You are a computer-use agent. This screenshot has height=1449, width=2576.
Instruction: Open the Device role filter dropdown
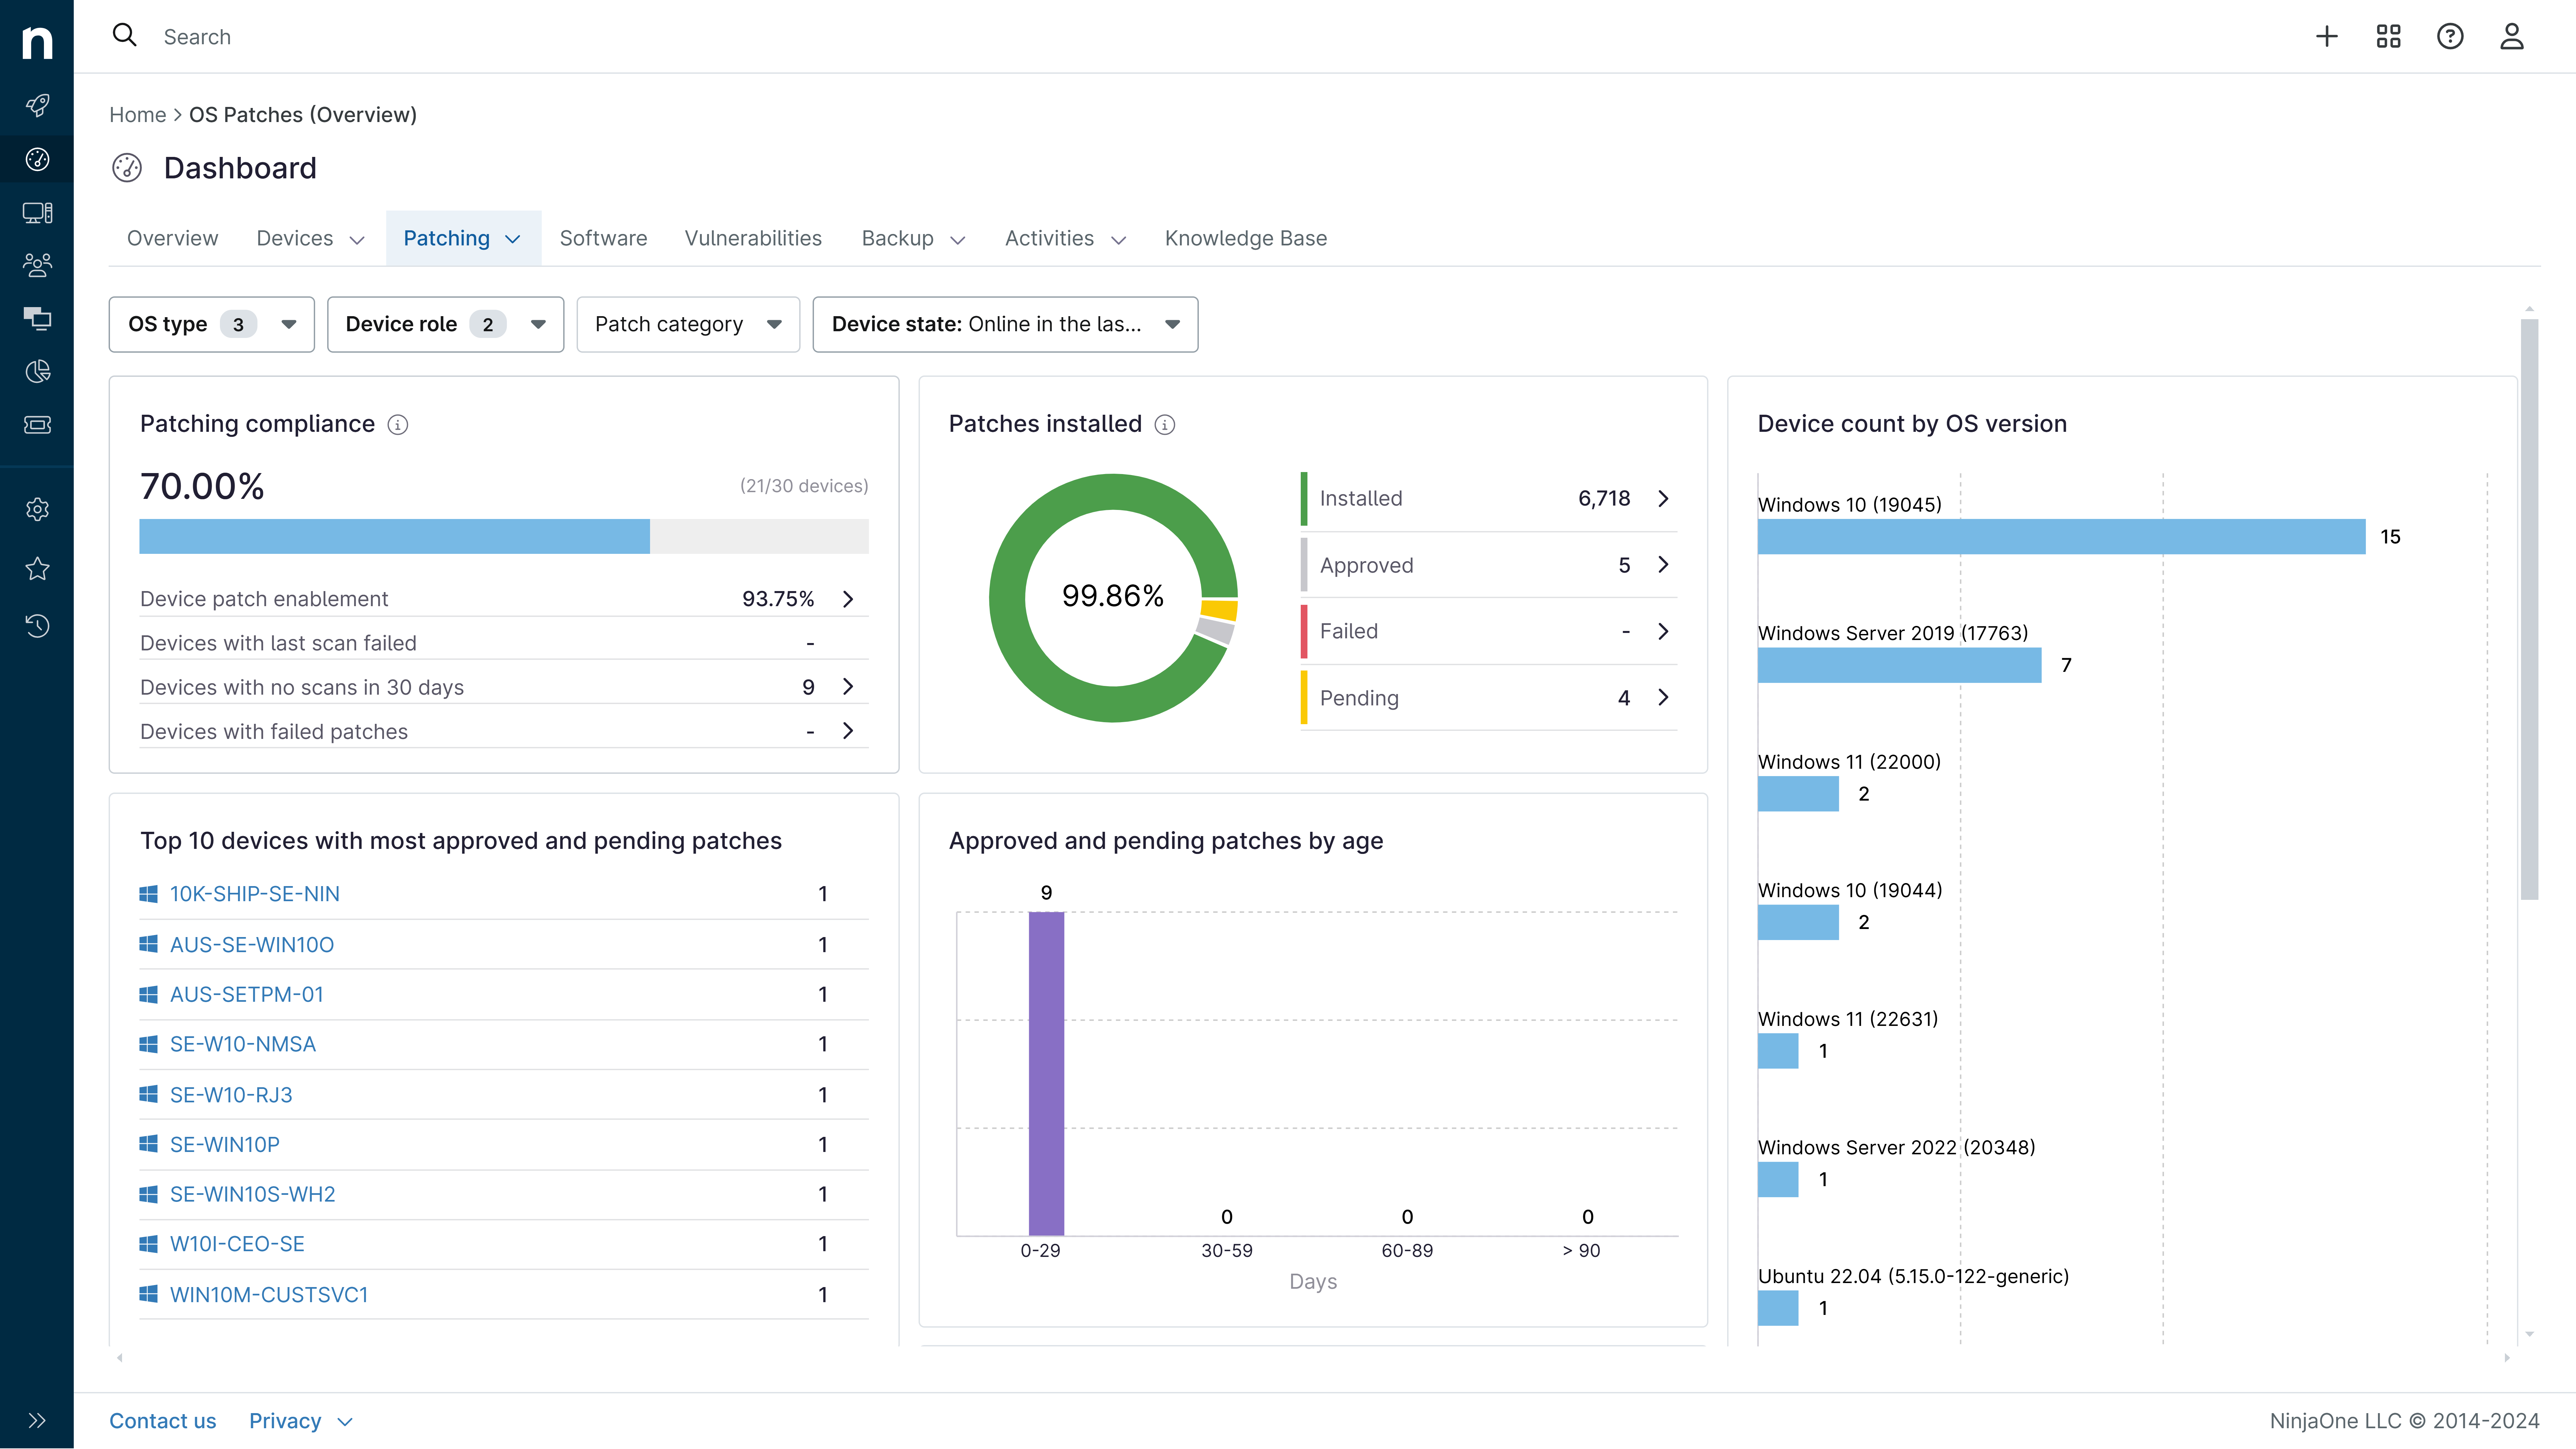(445, 324)
